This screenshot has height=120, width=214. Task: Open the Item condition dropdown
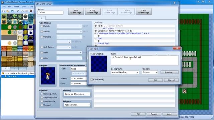coord(69,53)
